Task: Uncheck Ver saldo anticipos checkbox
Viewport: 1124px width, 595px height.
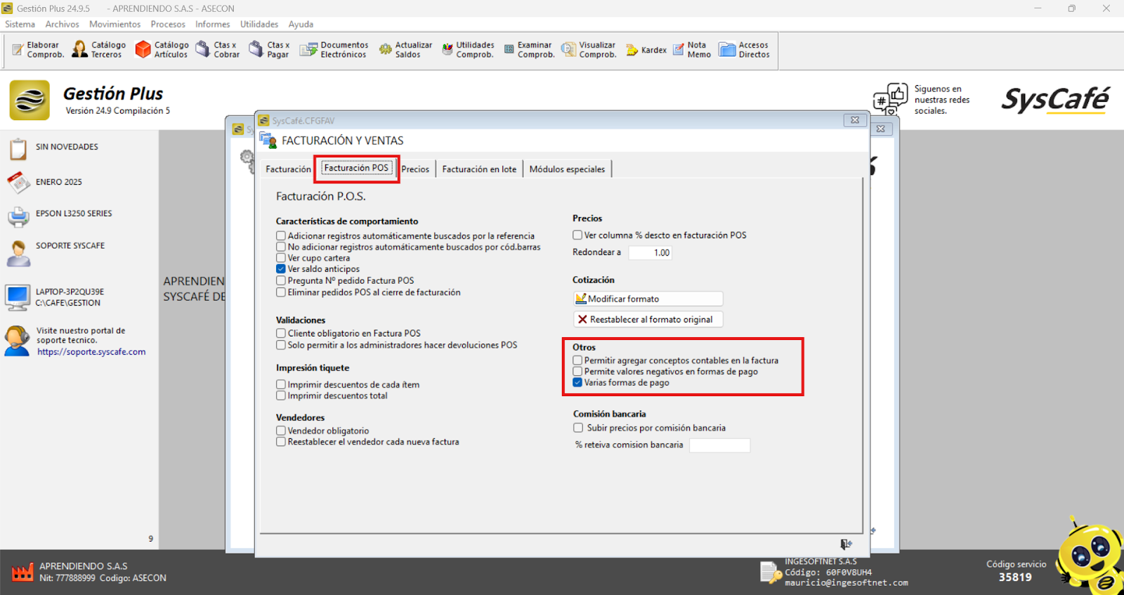Action: [281, 269]
